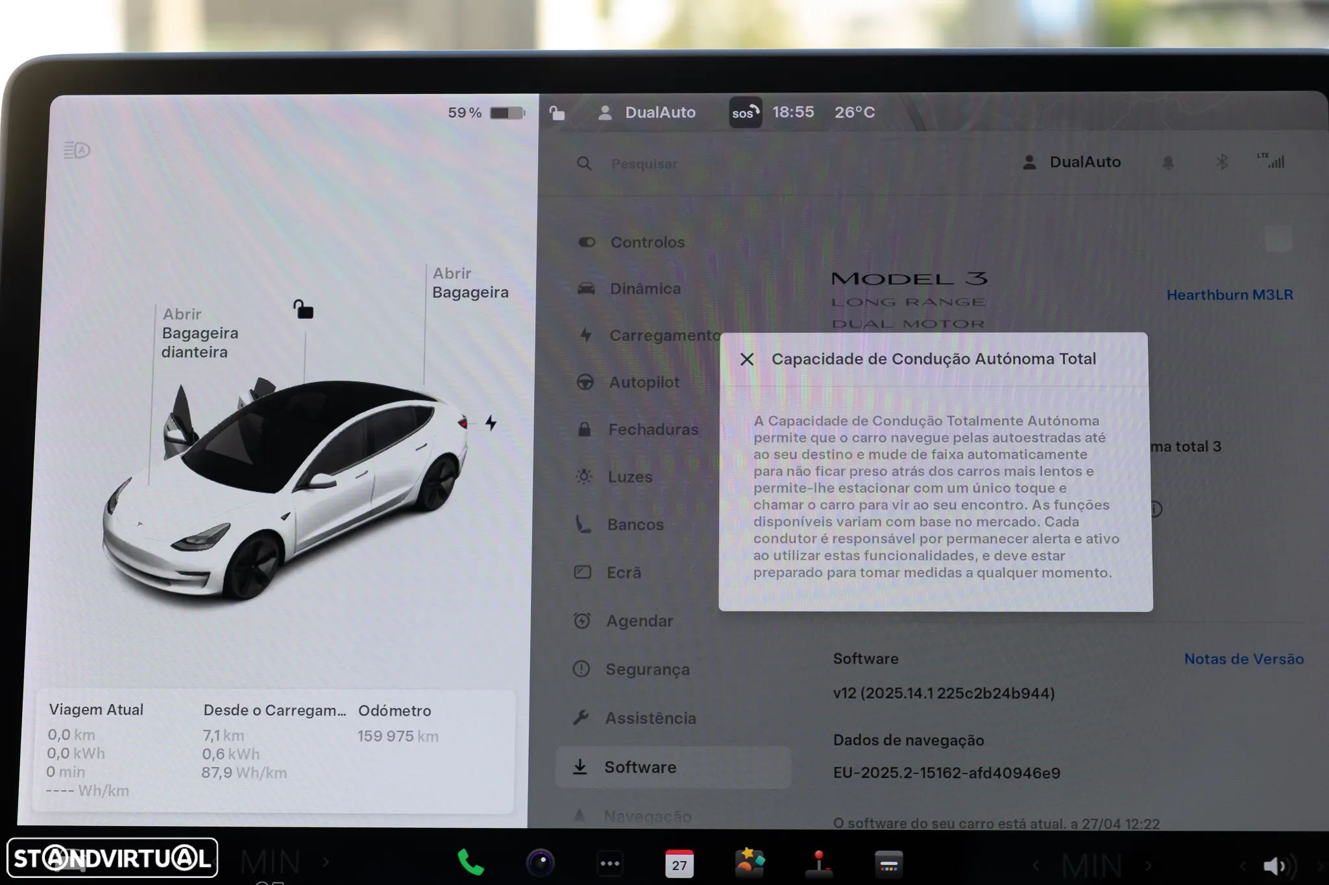Tap the navigation data EU-2025.2-15162 text

pyautogui.click(x=947, y=773)
